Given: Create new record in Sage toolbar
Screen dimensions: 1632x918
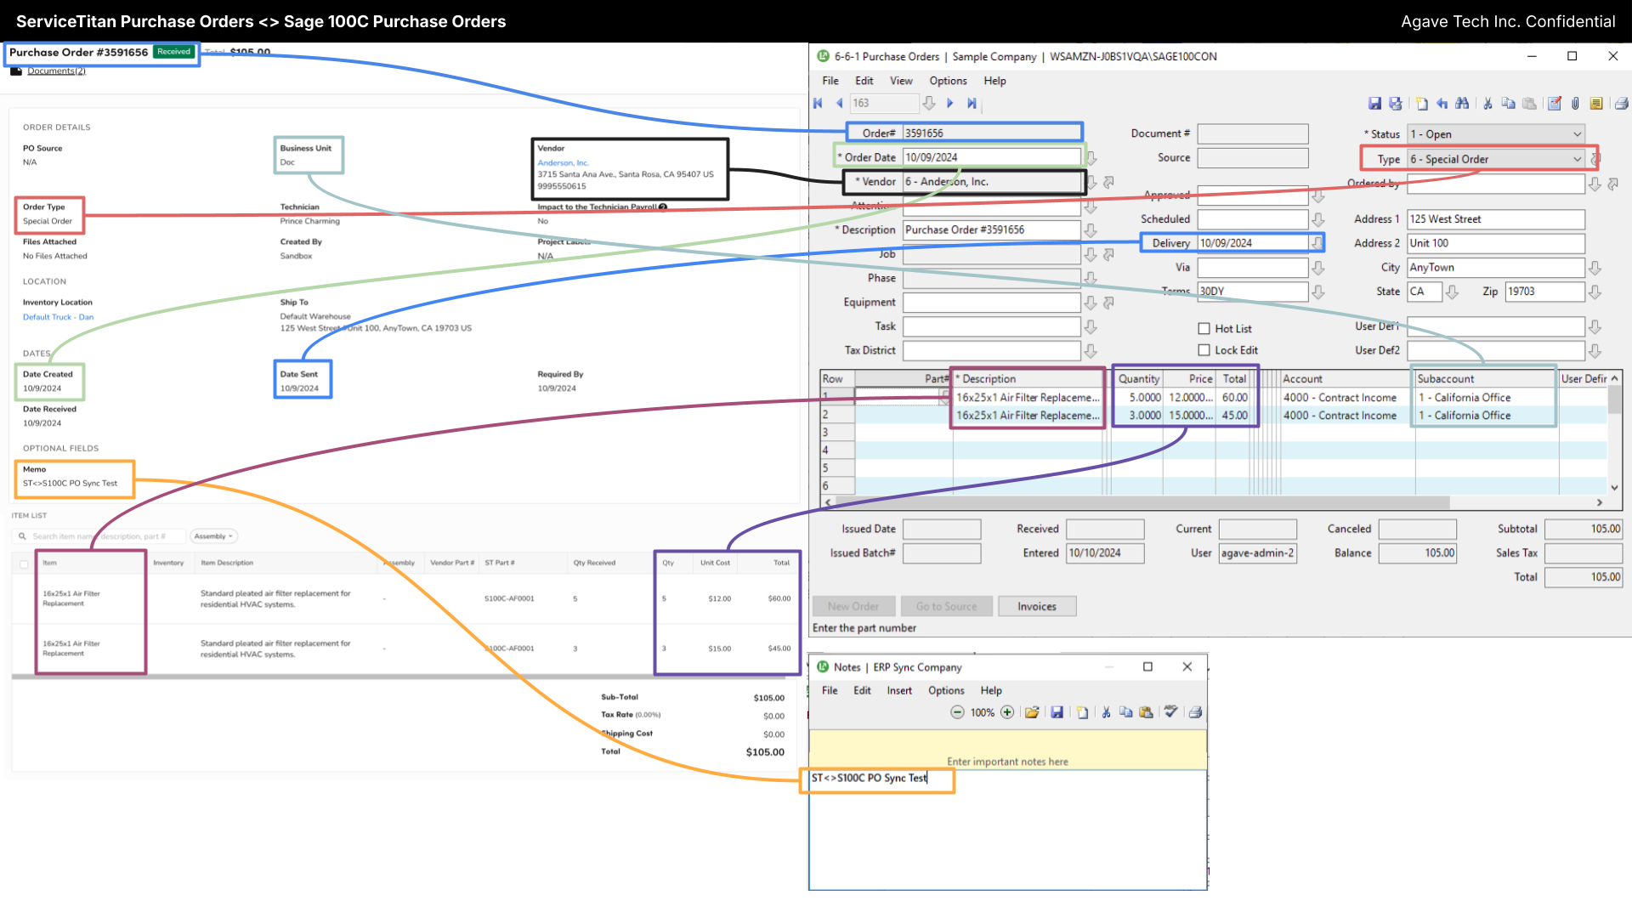Looking at the screenshot, I should [1422, 104].
